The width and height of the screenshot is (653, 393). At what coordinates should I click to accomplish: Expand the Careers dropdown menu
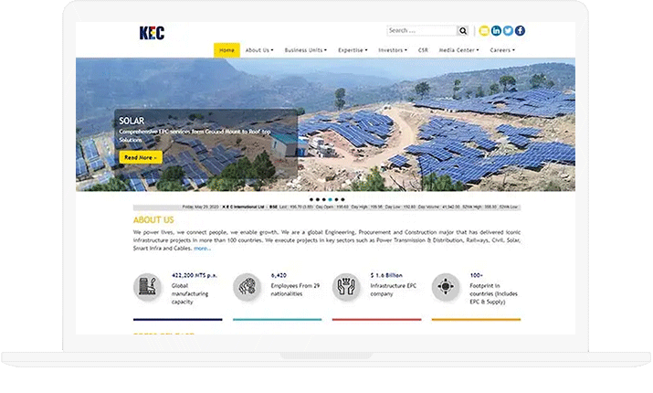(502, 50)
